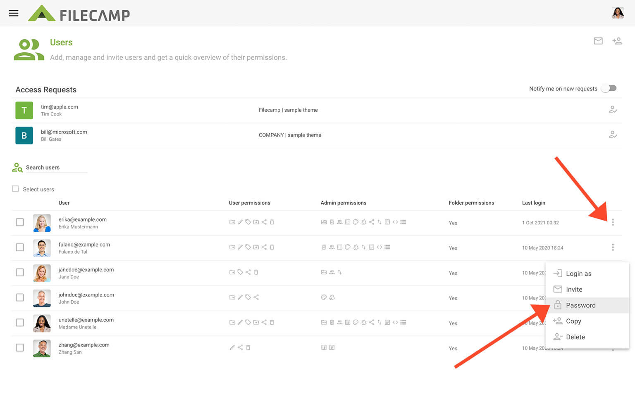Choose Password from the context menu

(580, 305)
